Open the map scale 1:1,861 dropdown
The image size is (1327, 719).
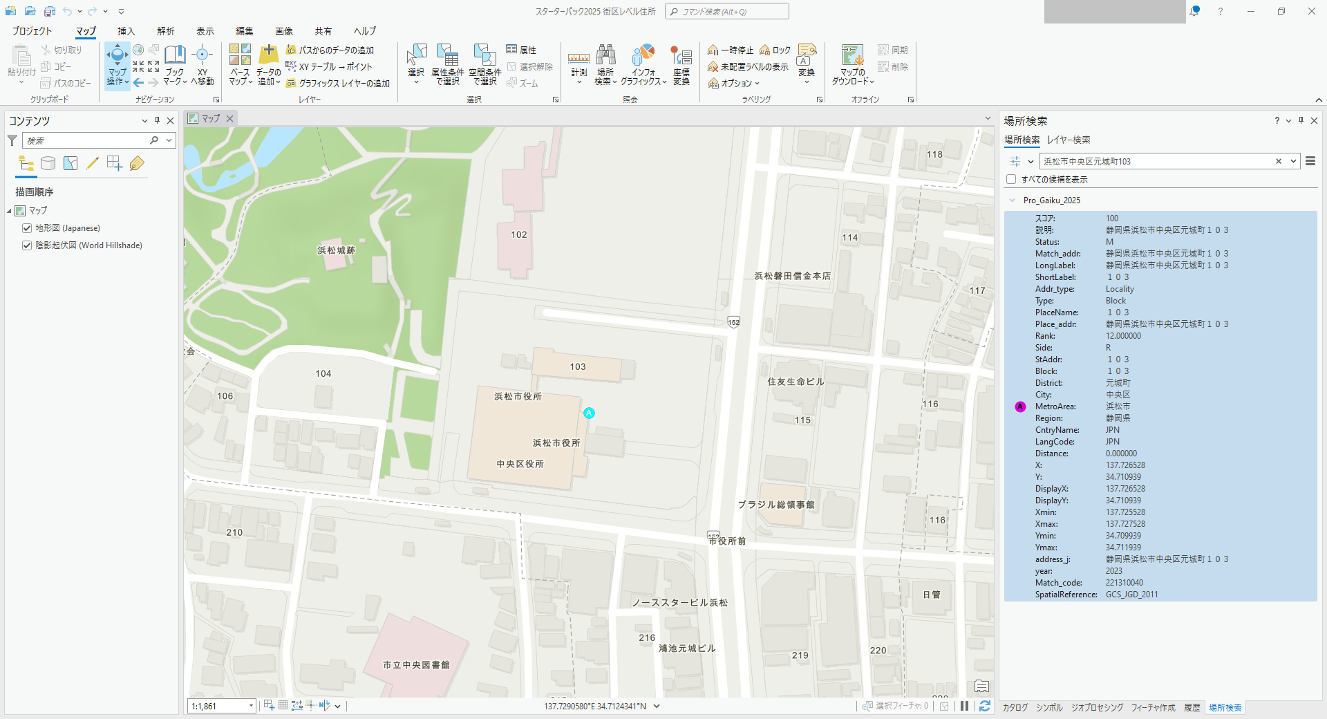(251, 706)
